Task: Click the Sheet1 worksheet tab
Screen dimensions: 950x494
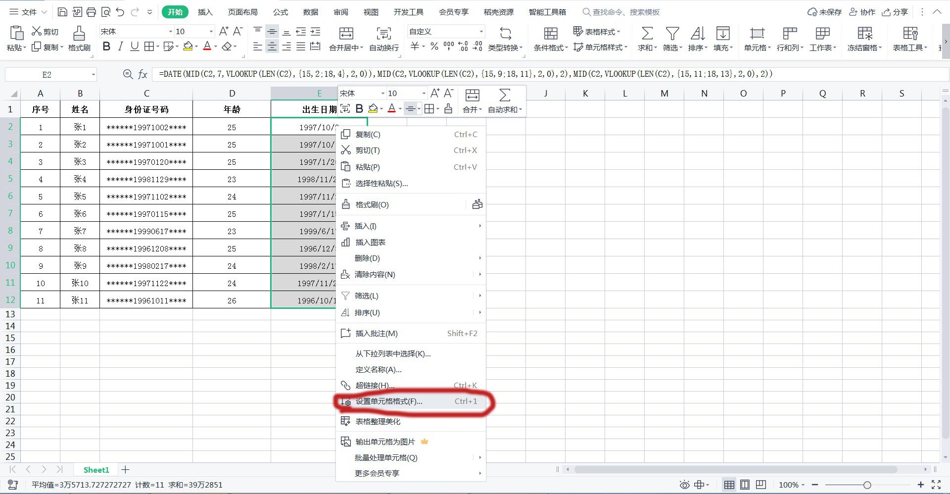Action: coord(96,470)
